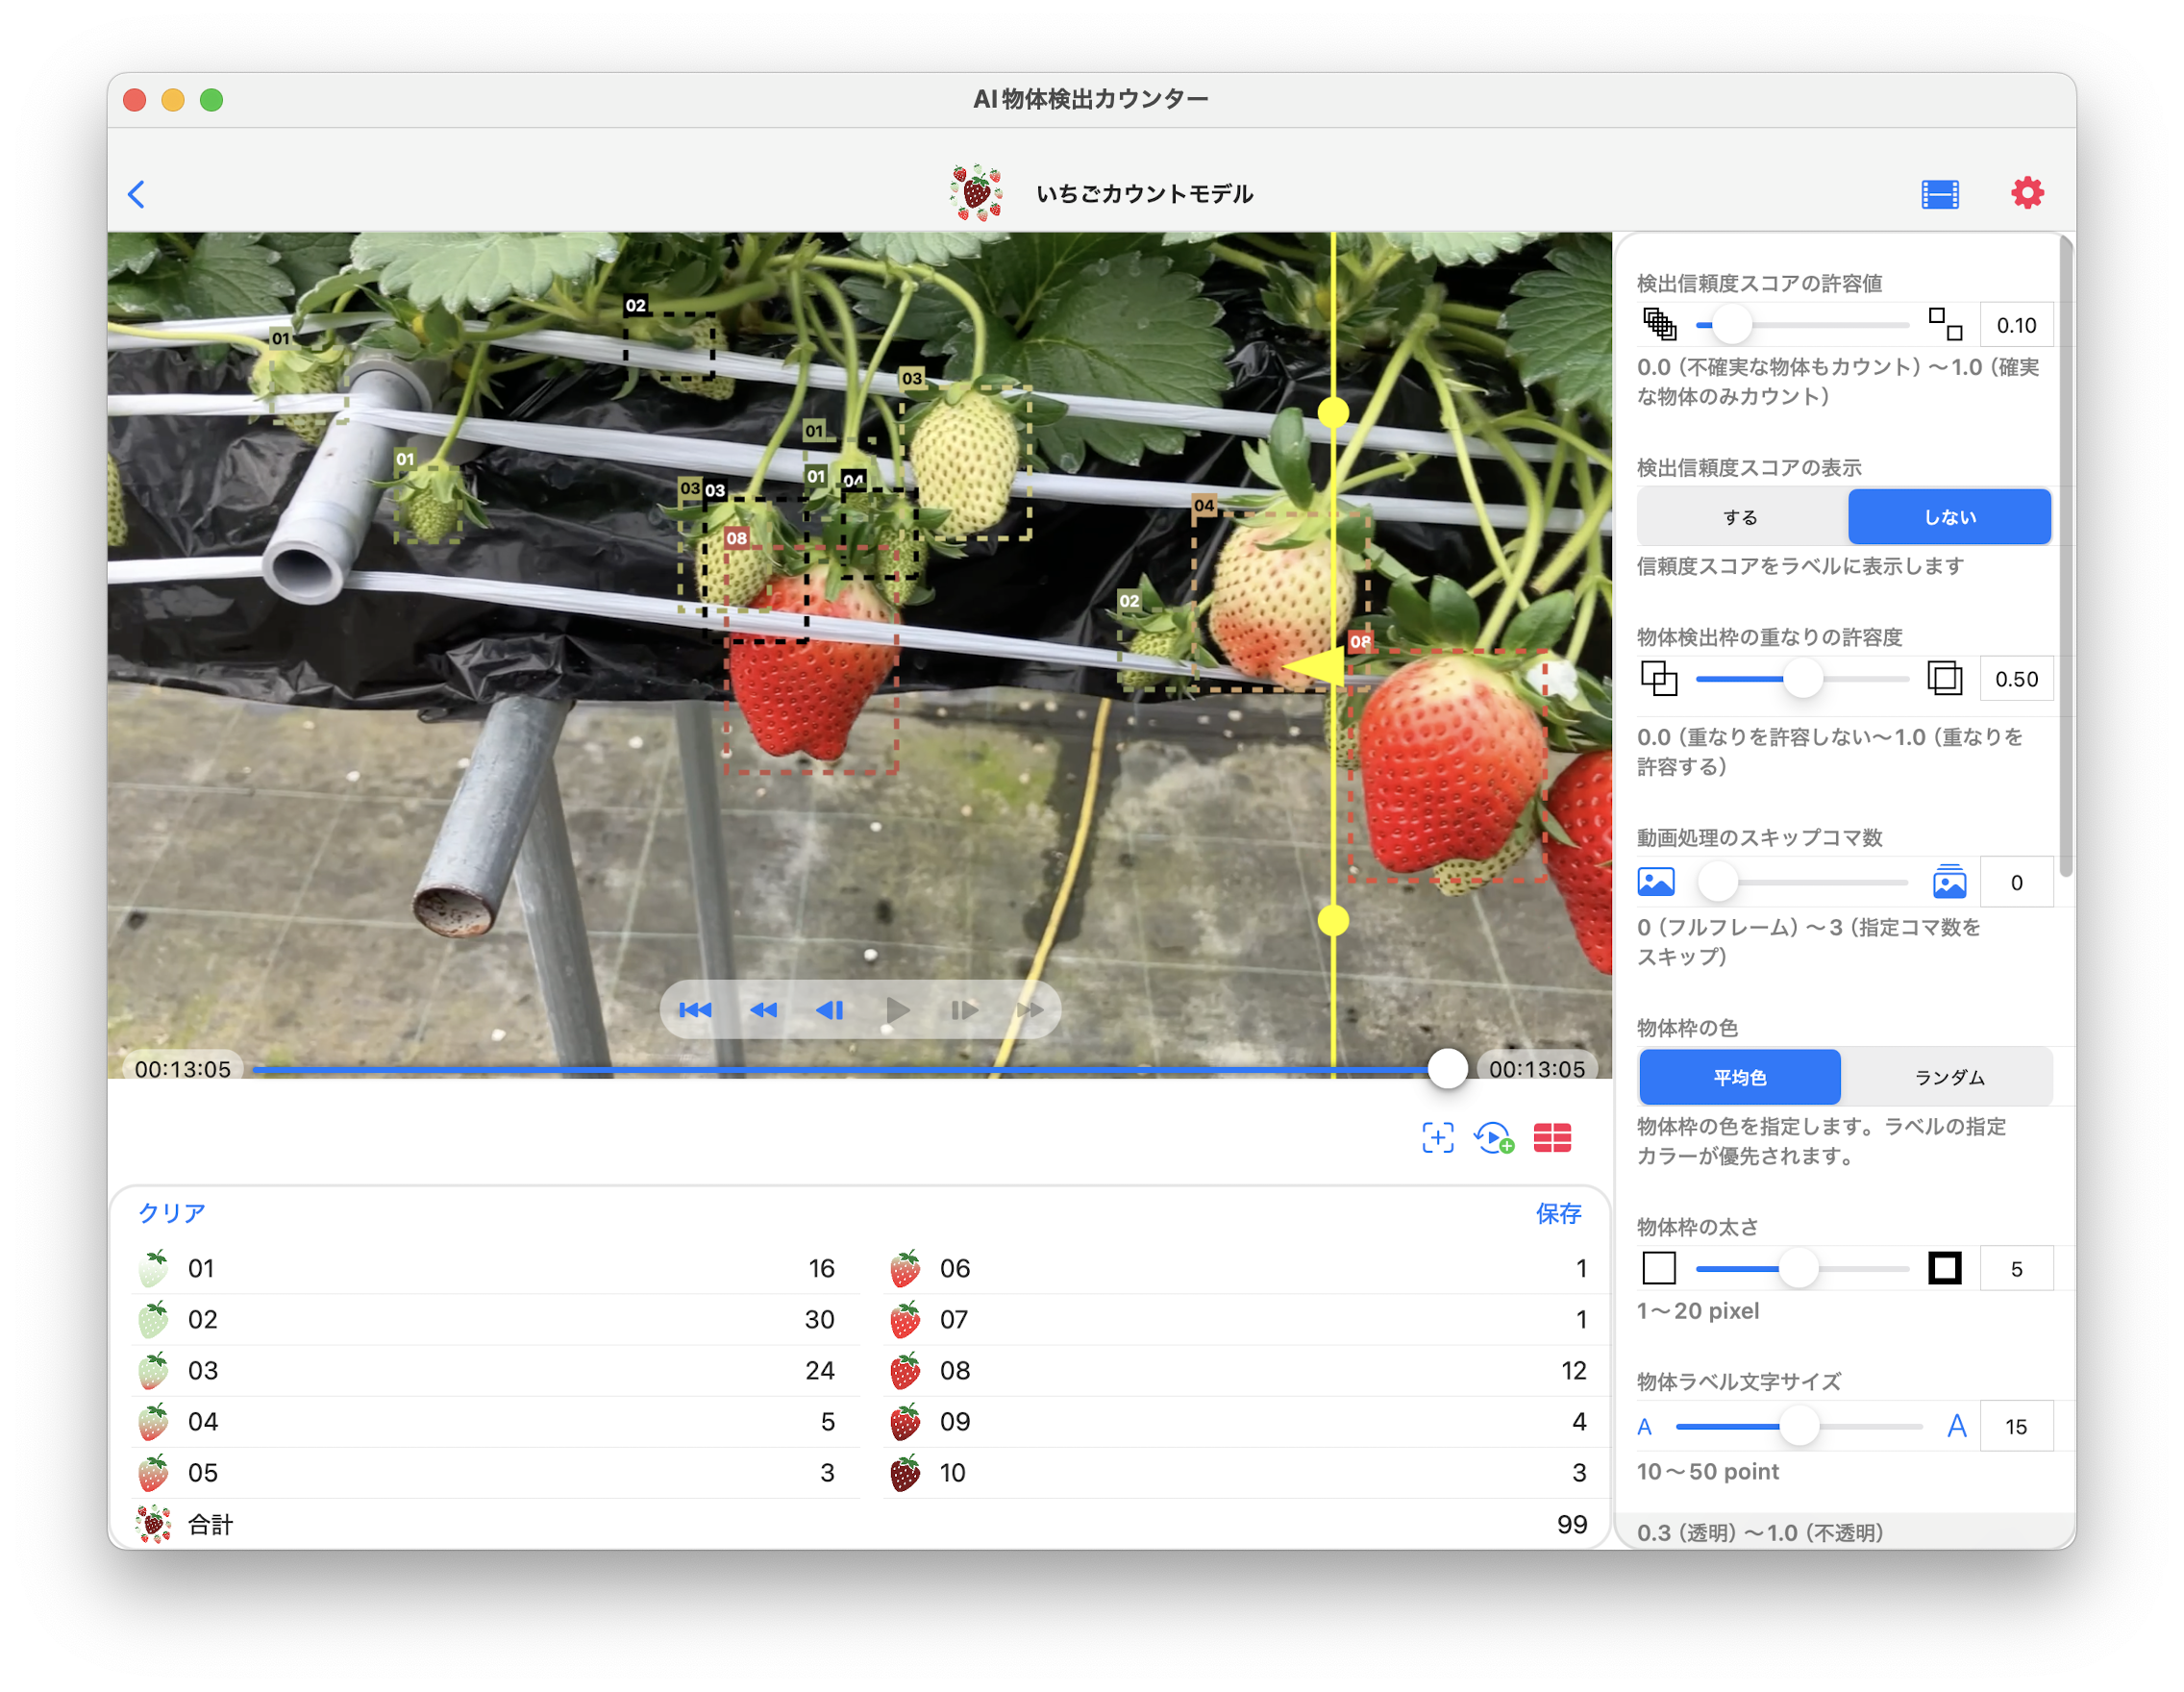Open the red settings gear
This screenshot has height=1692, width=2184.
[x=2026, y=192]
